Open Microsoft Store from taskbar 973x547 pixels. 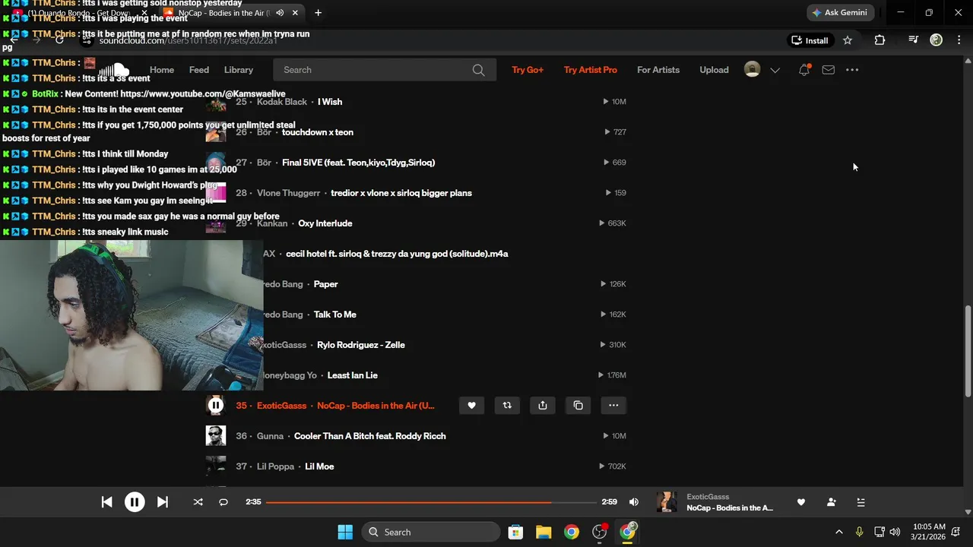[x=515, y=532]
